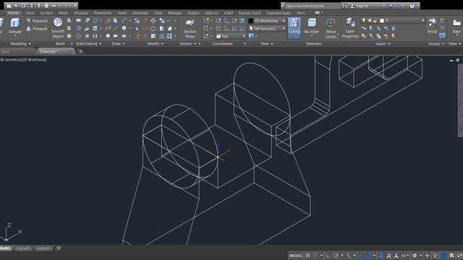Click the Solid Union icon

[78, 21]
